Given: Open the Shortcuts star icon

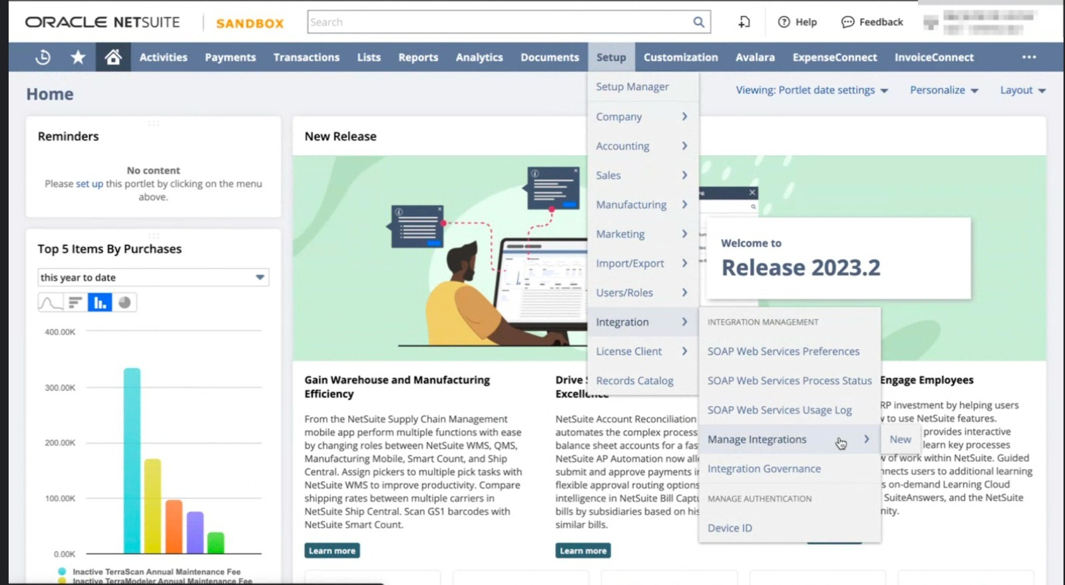Looking at the screenshot, I should pyautogui.click(x=78, y=57).
